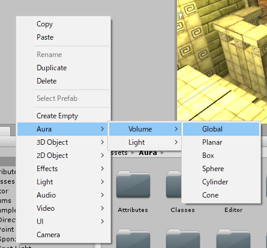
Task: Expand the Light submenu in main context menu
Action: [64, 182]
